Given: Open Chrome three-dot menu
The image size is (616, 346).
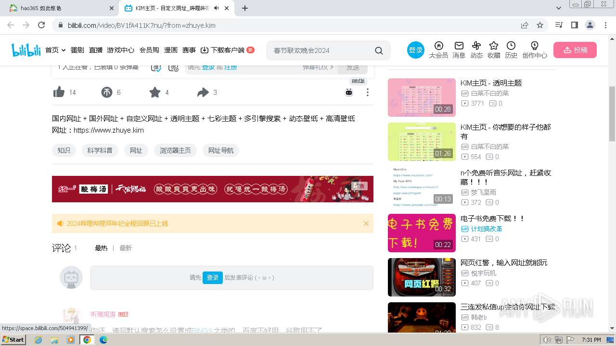Looking at the screenshot, I should pos(605,25).
